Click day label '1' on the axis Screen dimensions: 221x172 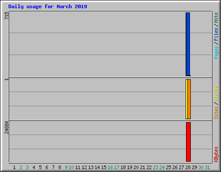14,167
